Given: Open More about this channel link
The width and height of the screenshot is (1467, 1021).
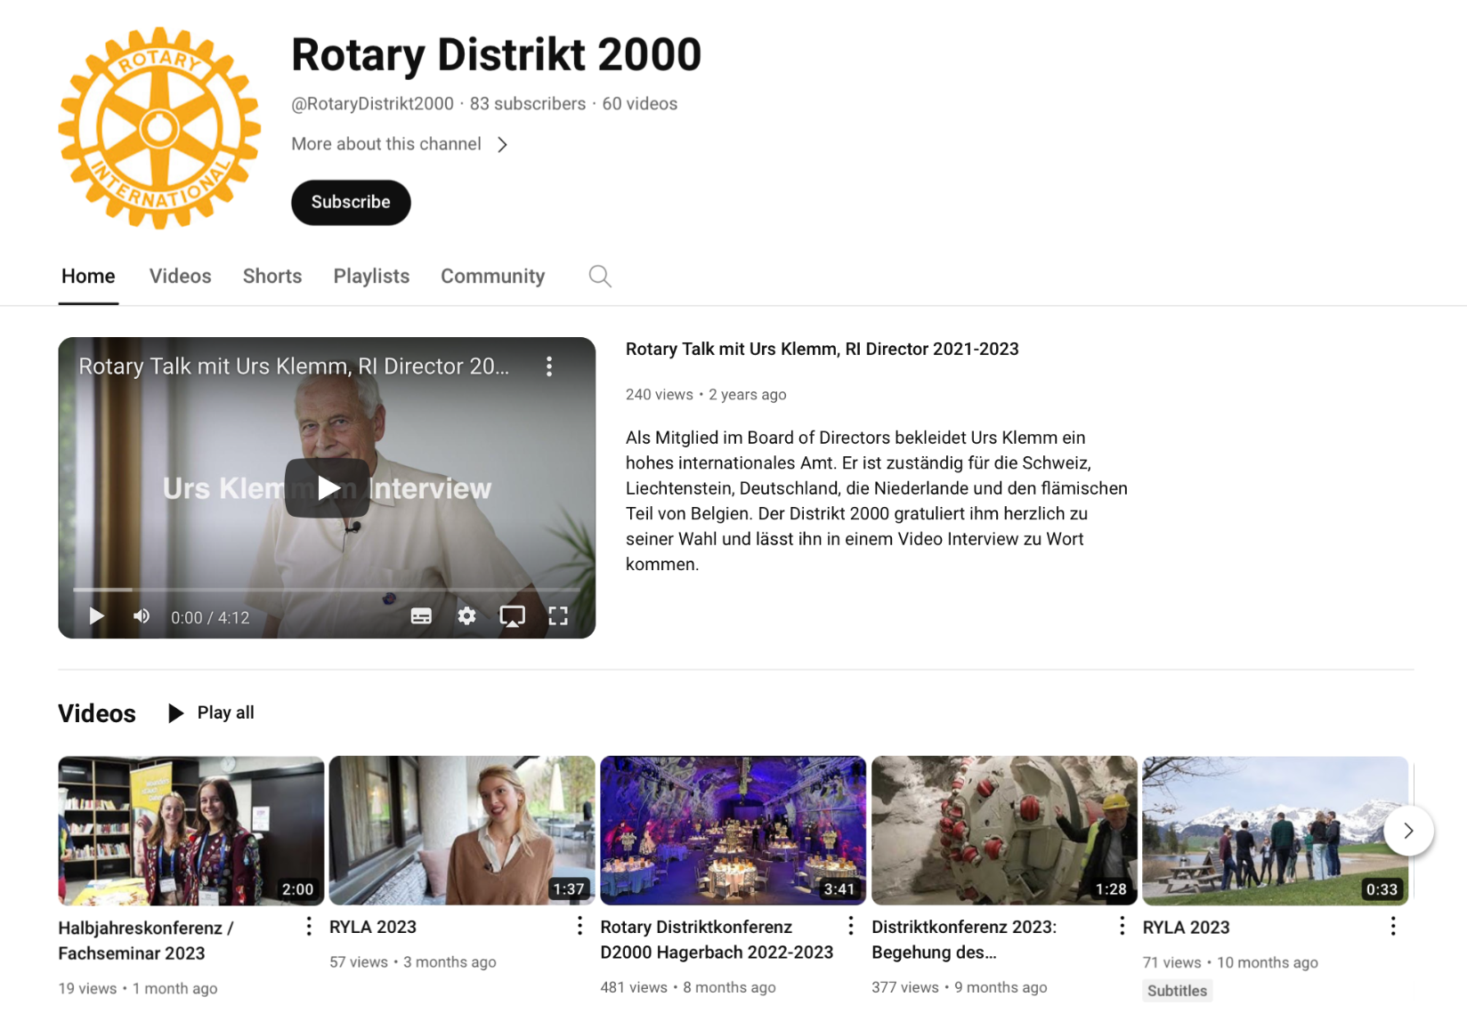Looking at the screenshot, I should 386,144.
